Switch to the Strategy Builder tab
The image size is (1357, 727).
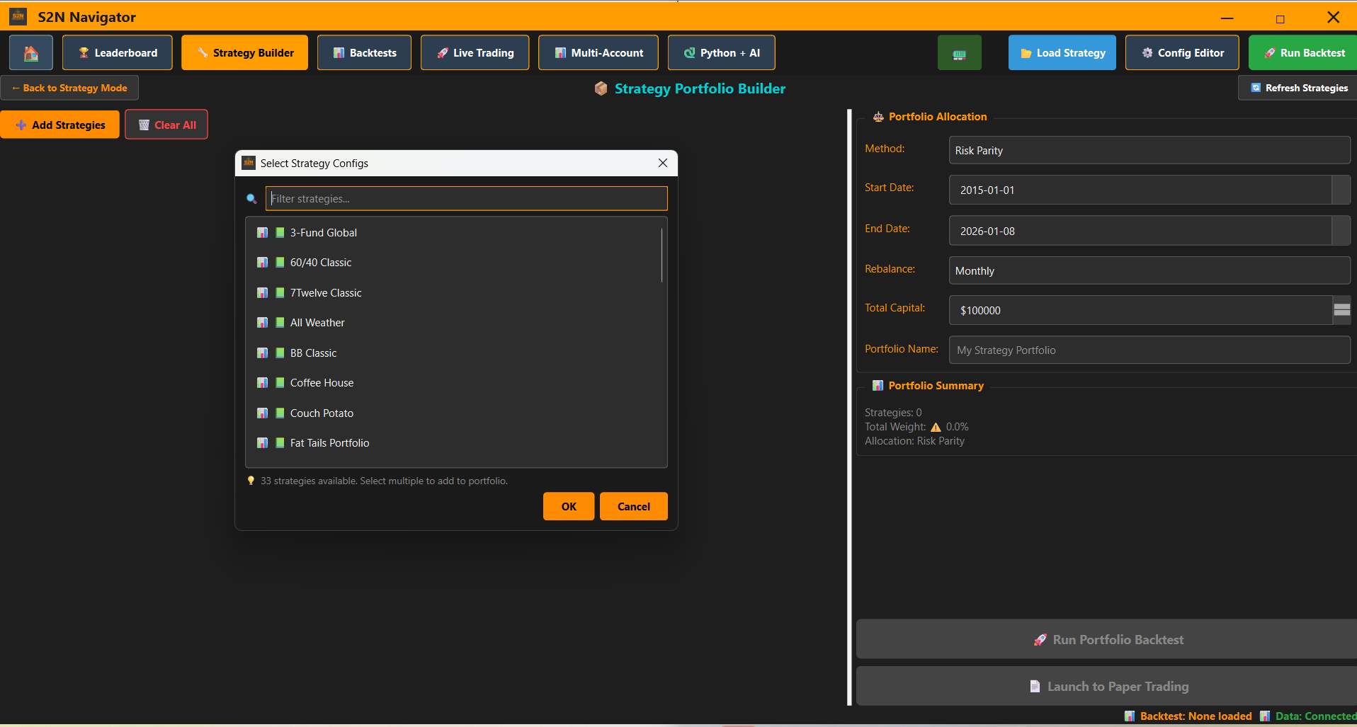point(245,53)
